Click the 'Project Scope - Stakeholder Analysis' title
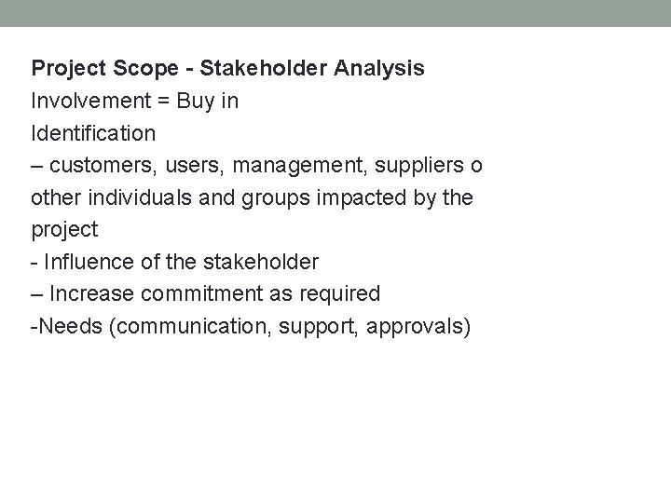 click(x=227, y=69)
